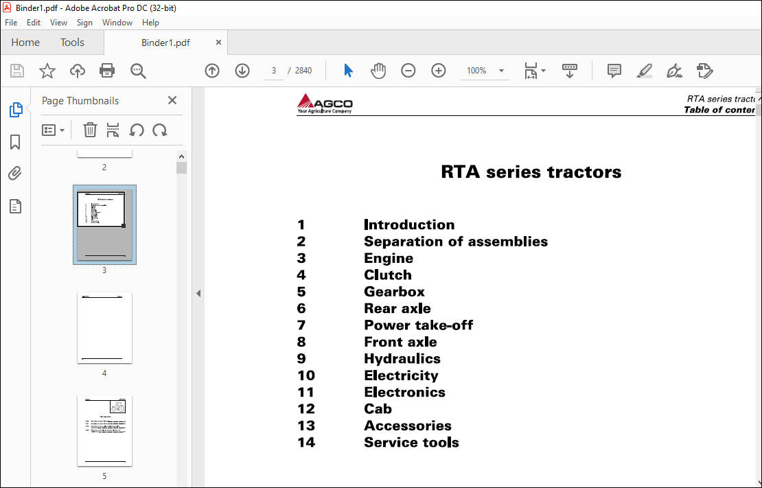Open the Content document panel icon
This screenshot has height=488, width=762.
point(16,206)
